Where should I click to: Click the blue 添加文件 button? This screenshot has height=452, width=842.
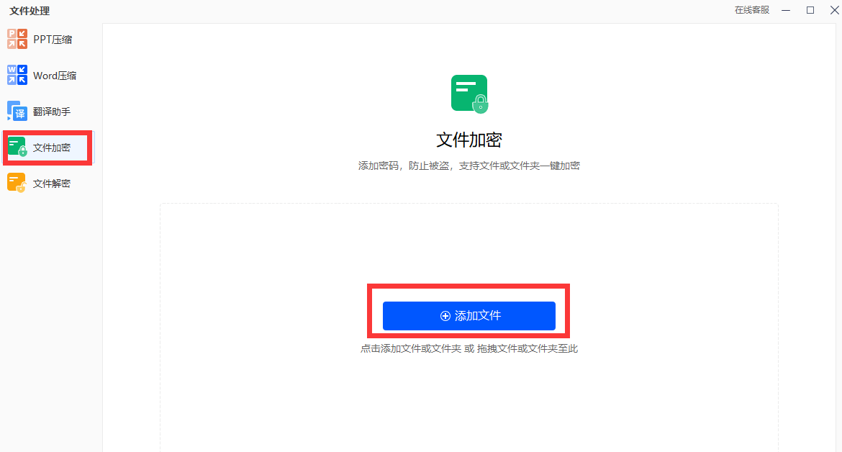468,316
